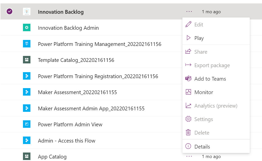Click the Maker Assessment Admin App name
The width and height of the screenshot is (262, 161).
91,109
